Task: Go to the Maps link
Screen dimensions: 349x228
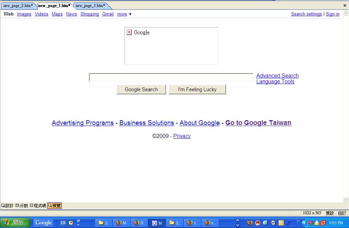Action: pyautogui.click(x=57, y=14)
